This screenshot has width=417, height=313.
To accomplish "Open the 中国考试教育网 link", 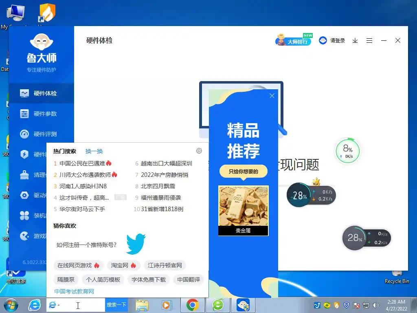I will click(x=74, y=291).
